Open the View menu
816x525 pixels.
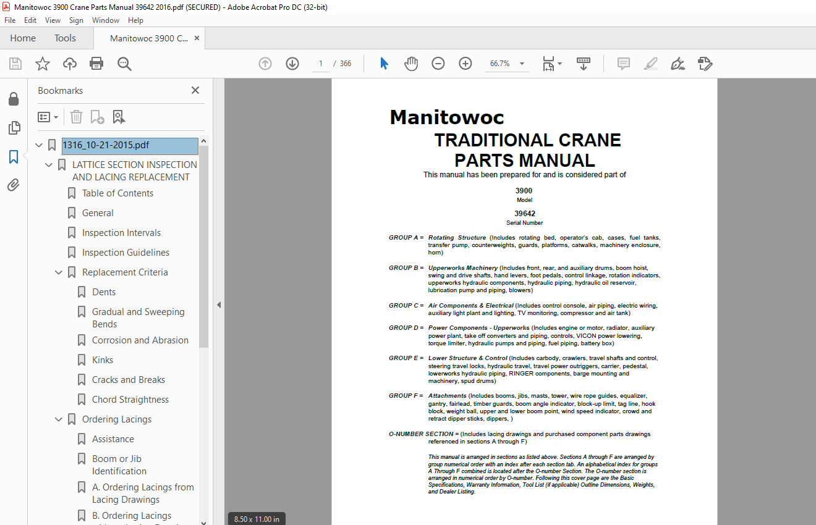pyautogui.click(x=53, y=20)
